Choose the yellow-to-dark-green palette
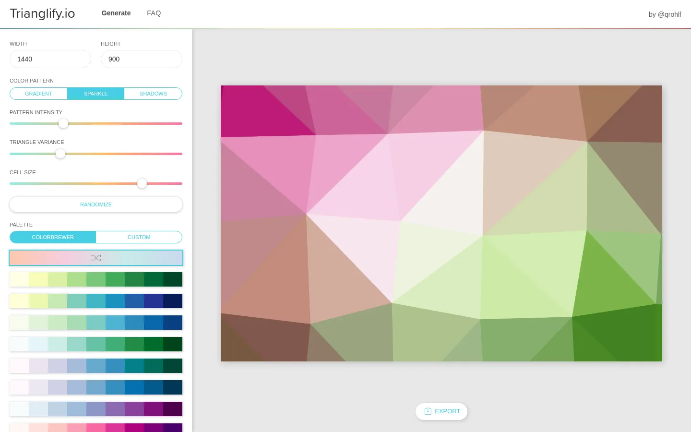691x432 pixels. 96,279
